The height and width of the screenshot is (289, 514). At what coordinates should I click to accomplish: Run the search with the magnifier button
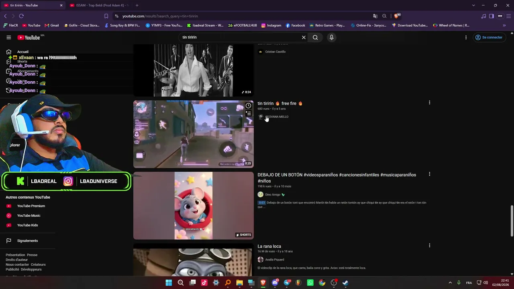point(315,37)
